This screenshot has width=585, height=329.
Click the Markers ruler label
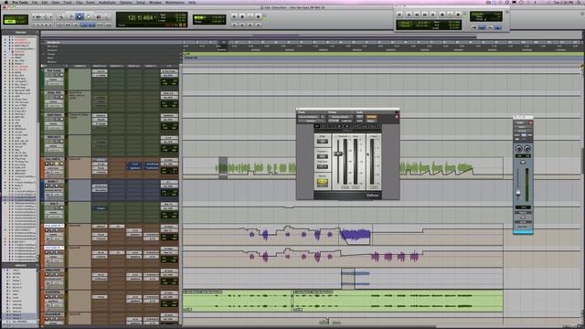coord(53,43)
